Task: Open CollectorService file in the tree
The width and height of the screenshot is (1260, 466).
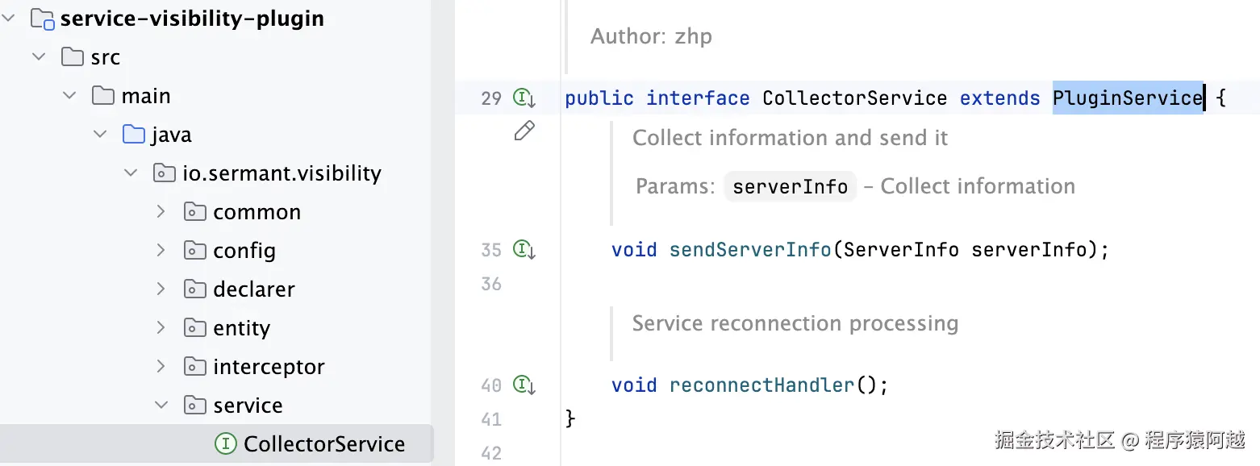Action: (324, 444)
